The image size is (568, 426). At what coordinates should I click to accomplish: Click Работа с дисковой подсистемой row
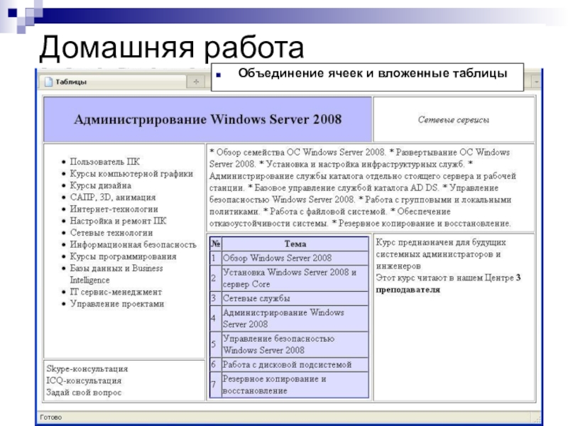click(x=287, y=364)
